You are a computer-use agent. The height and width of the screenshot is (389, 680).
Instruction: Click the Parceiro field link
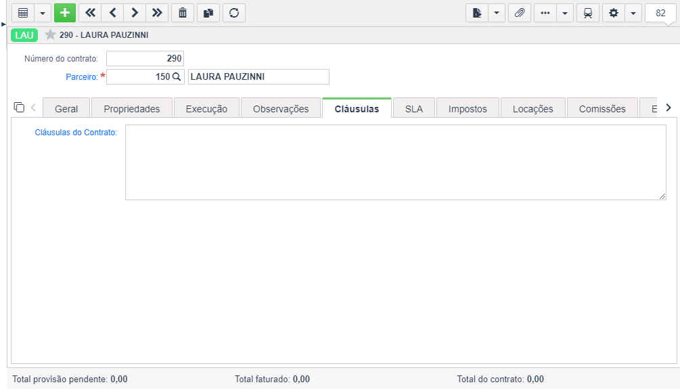(x=81, y=76)
